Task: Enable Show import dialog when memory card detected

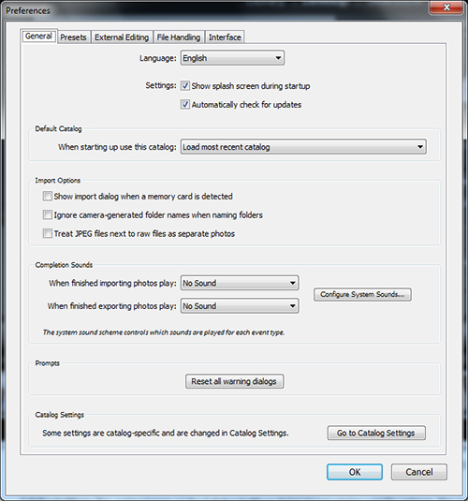Action: tap(48, 196)
